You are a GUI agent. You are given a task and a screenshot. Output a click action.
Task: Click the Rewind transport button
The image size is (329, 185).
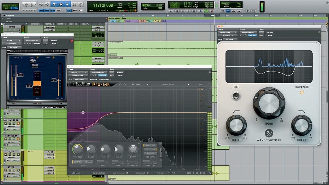(x=183, y=11)
